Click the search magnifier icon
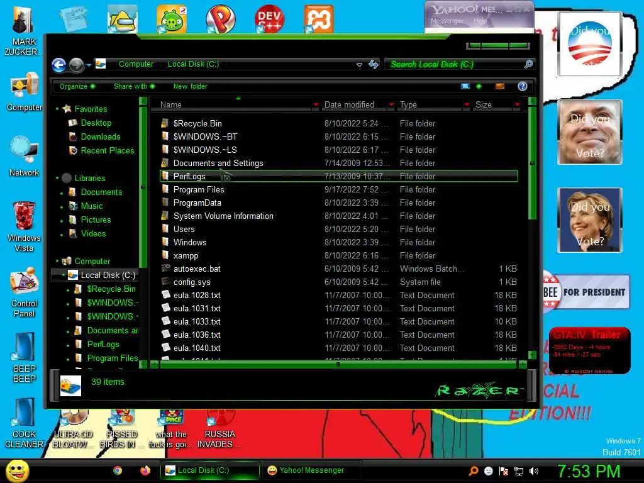 [x=528, y=65]
